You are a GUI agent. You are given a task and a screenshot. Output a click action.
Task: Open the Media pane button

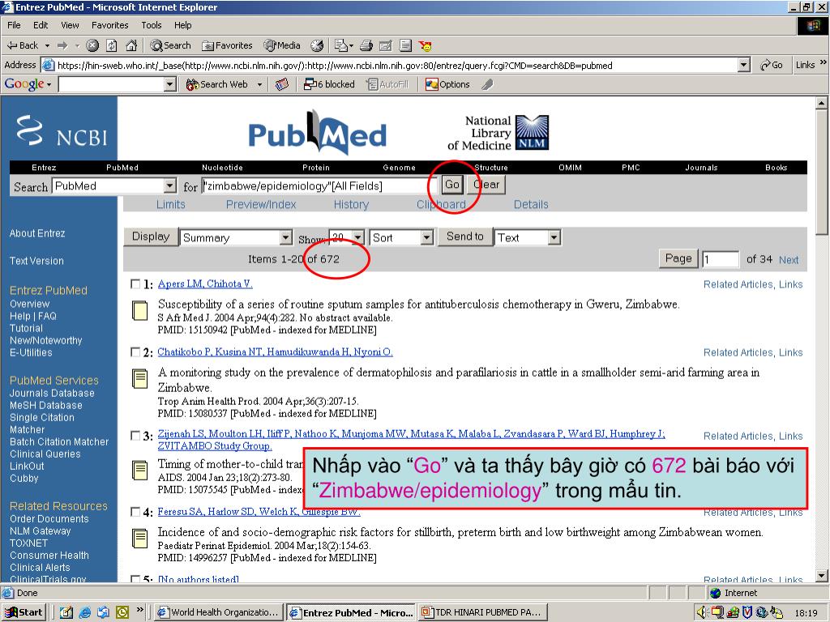[282, 45]
